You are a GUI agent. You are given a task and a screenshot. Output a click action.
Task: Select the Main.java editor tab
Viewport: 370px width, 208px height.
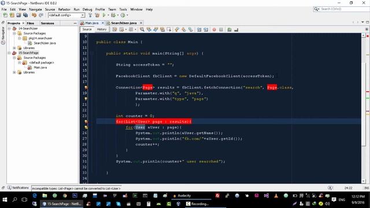pos(92,23)
